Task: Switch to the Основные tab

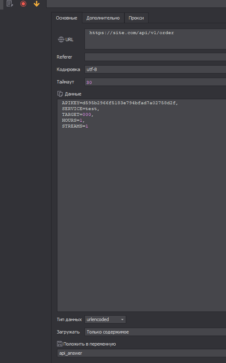Action: pyautogui.click(x=67, y=18)
